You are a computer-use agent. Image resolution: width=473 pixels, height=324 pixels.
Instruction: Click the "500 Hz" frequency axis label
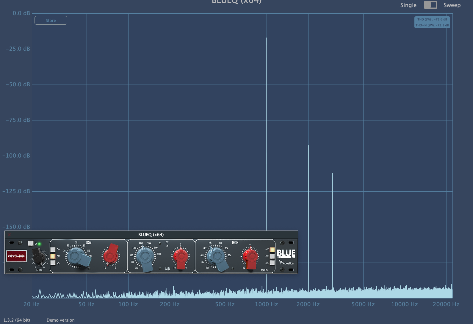point(225,304)
